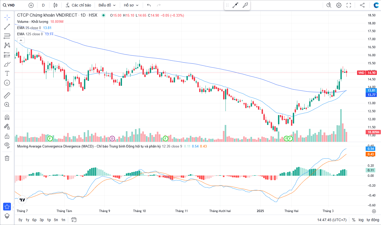Toggle logarithmic scale with log button
Screen dimensions: 381x225
tap(361, 220)
